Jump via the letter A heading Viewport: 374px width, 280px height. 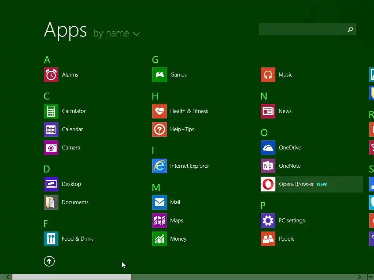tap(47, 60)
